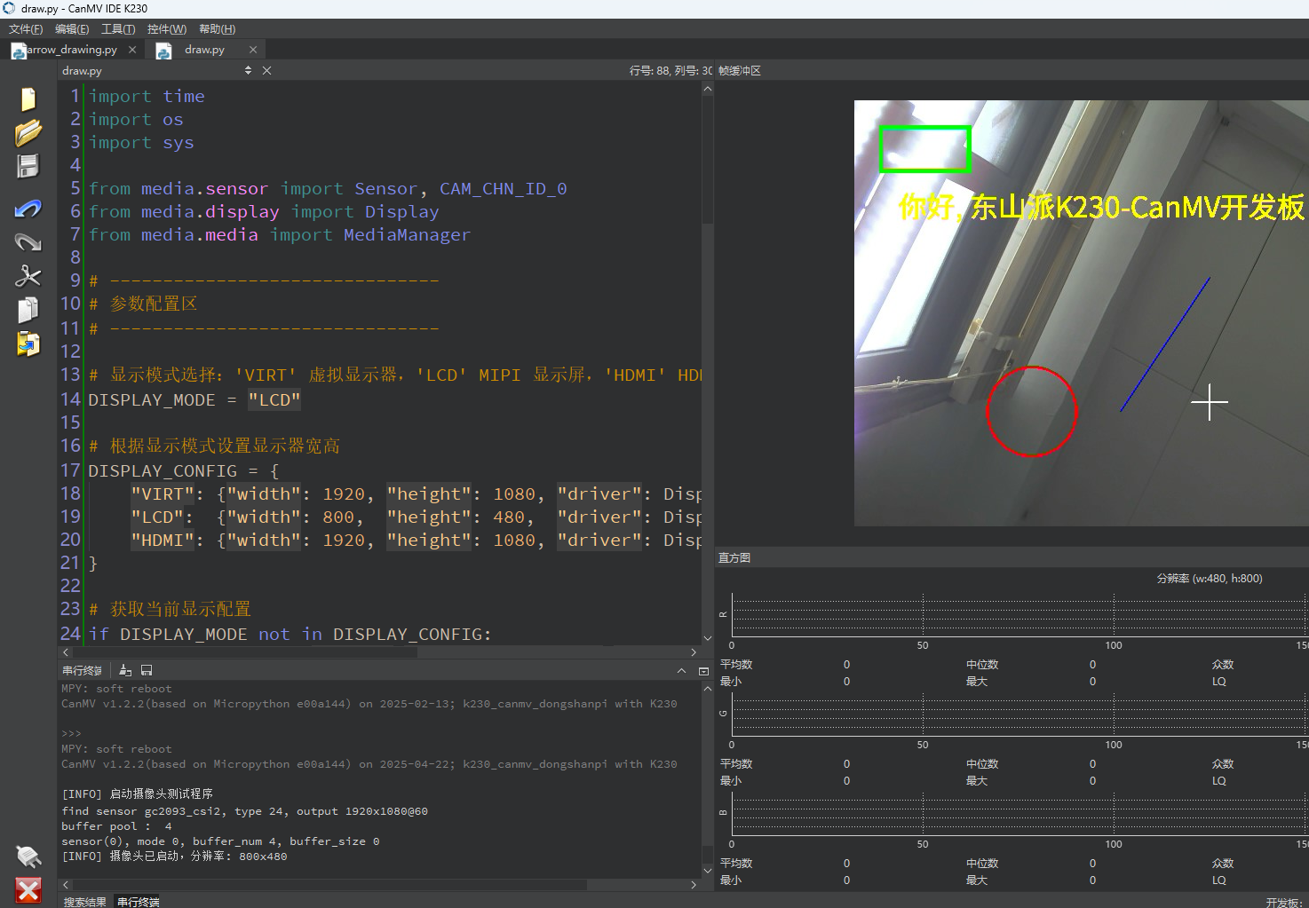Collapse the serial terminal panel with the chevron

(x=681, y=671)
